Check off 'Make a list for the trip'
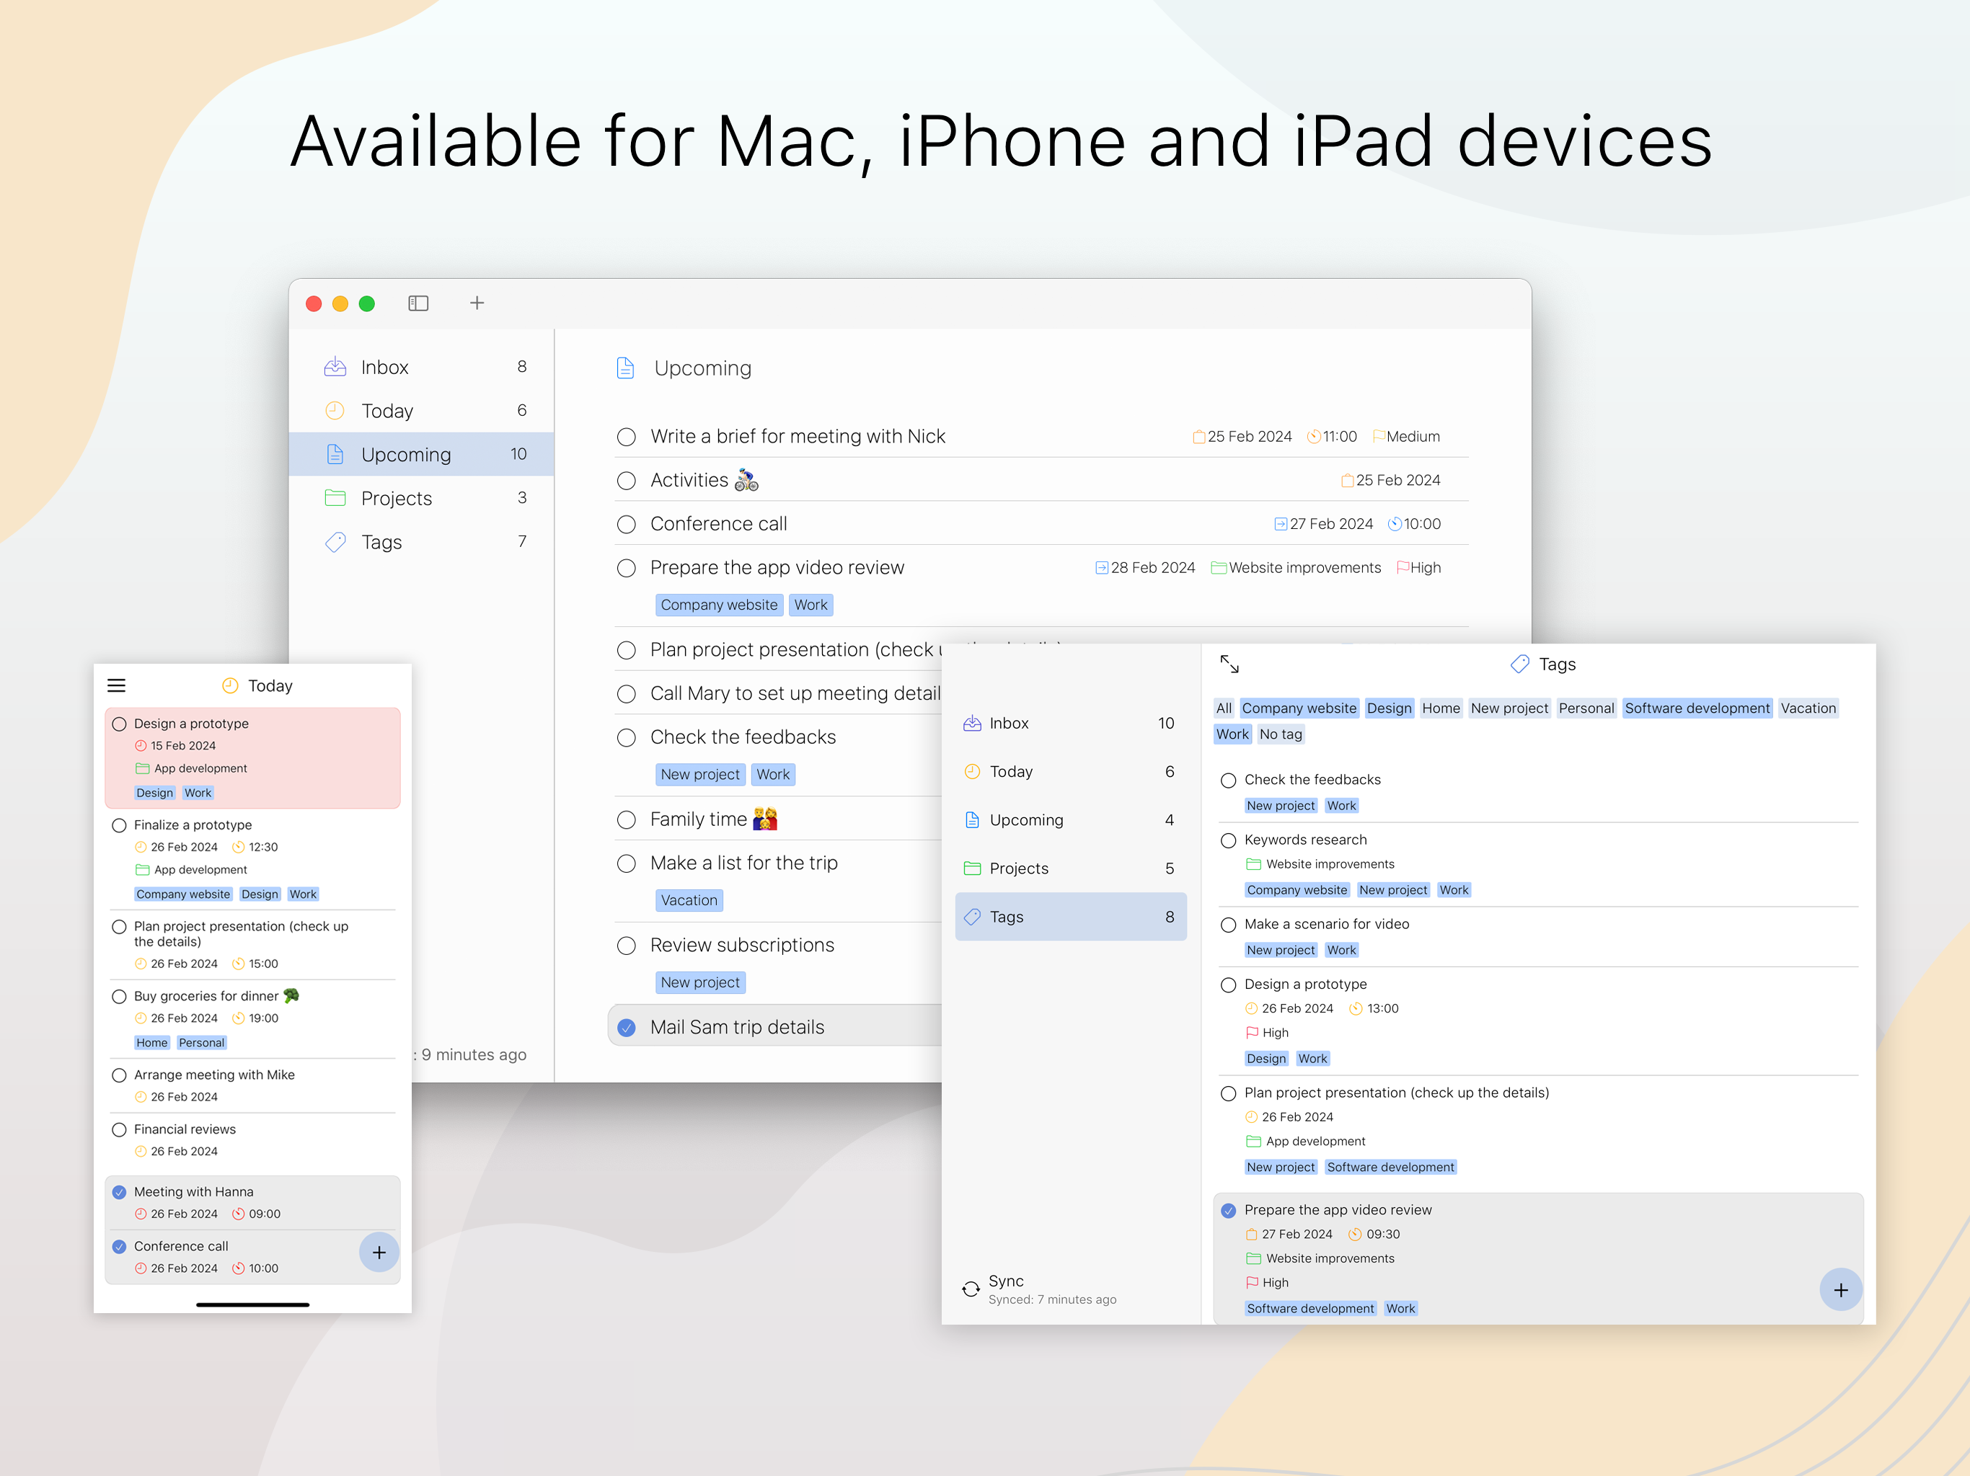The width and height of the screenshot is (1970, 1476). (x=627, y=863)
